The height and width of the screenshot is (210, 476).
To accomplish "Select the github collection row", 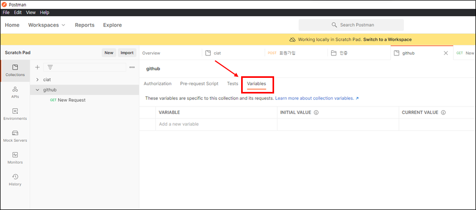I will pos(85,90).
